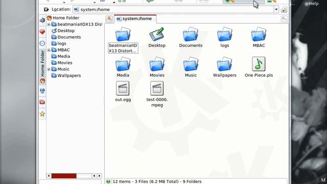Select Home Folder root in sidebar tree
This screenshot has height=184, width=327.
pyautogui.click(x=63, y=18)
